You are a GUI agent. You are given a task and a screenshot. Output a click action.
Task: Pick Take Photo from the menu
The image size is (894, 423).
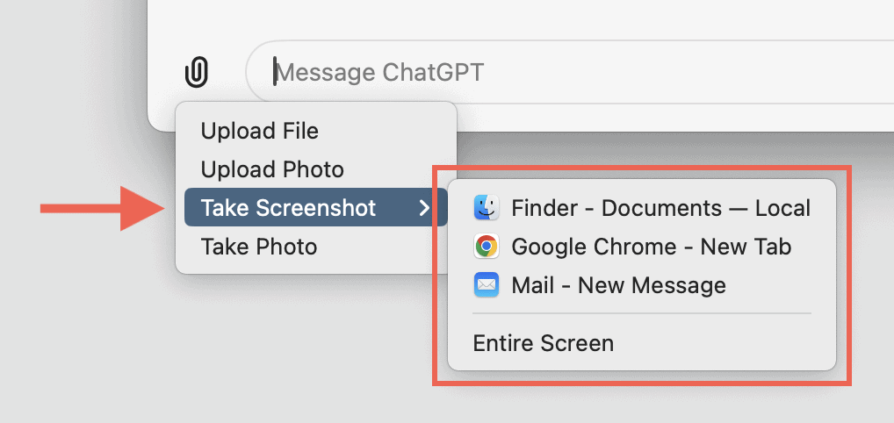(x=259, y=247)
